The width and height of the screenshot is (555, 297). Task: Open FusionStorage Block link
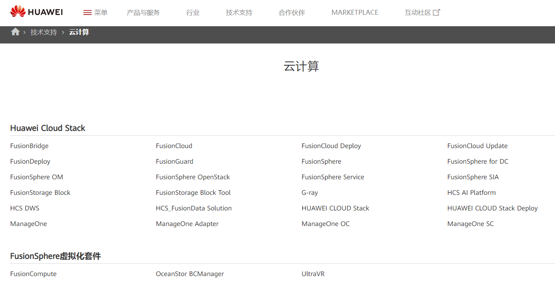40,193
